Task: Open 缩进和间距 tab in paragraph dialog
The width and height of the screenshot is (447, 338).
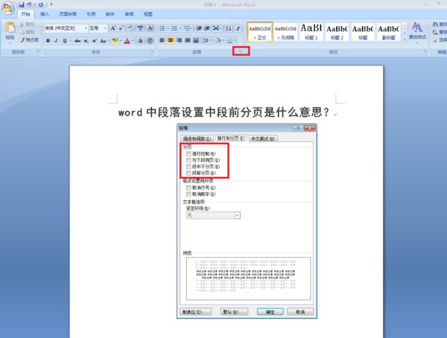Action: pyautogui.click(x=197, y=138)
